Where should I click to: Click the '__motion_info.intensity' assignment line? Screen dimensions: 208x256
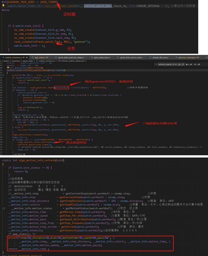(55, 230)
